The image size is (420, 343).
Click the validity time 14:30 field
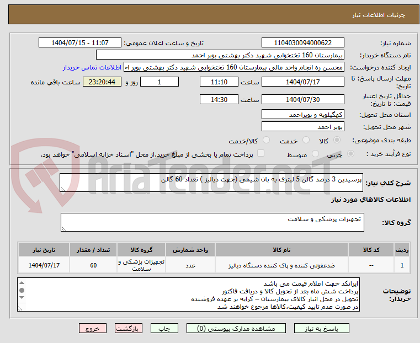point(219,99)
